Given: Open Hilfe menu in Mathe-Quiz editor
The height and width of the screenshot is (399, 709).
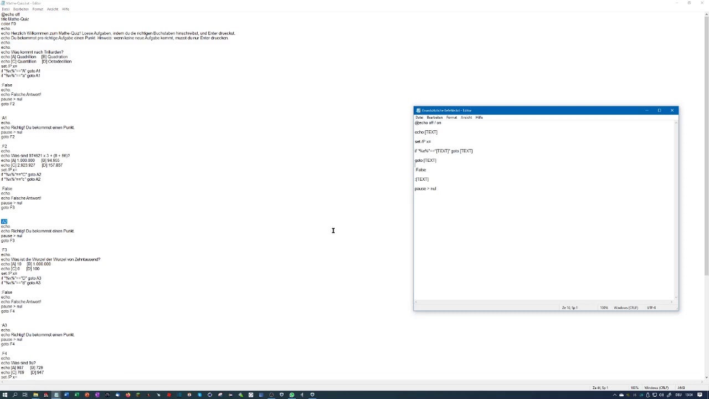Looking at the screenshot, I should click(x=65, y=9).
